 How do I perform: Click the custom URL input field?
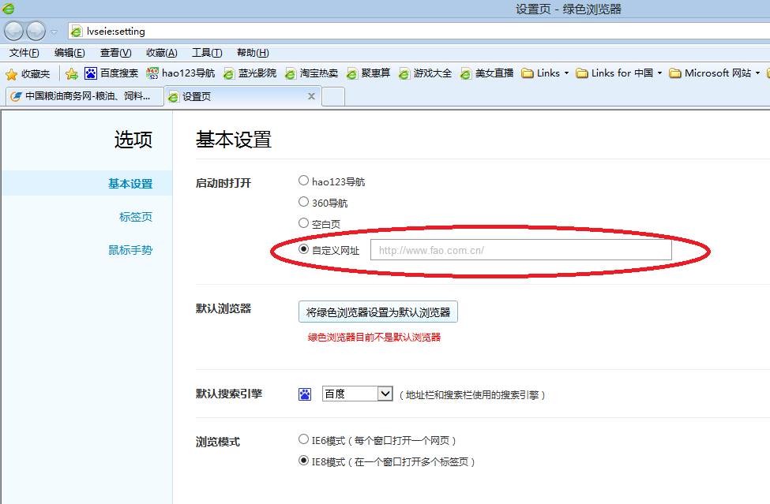click(521, 250)
